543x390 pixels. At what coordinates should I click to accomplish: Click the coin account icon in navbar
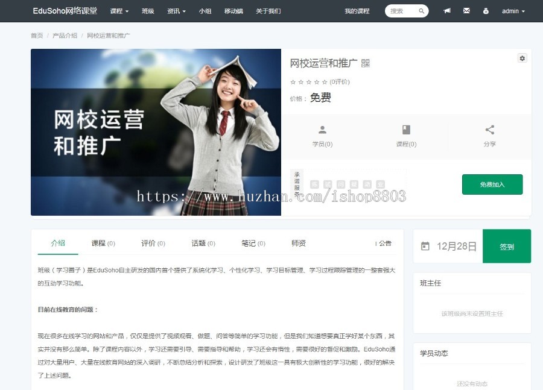click(x=486, y=11)
